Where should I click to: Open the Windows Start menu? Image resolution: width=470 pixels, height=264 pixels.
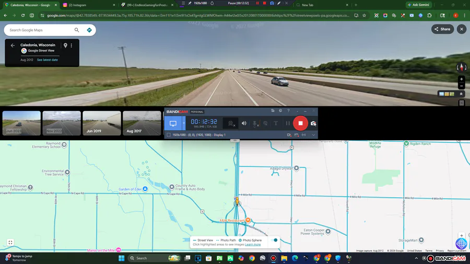click(x=121, y=258)
